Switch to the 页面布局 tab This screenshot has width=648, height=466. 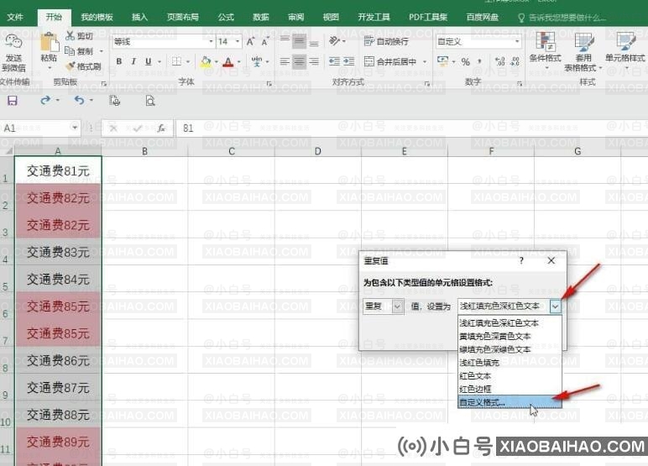pos(183,17)
